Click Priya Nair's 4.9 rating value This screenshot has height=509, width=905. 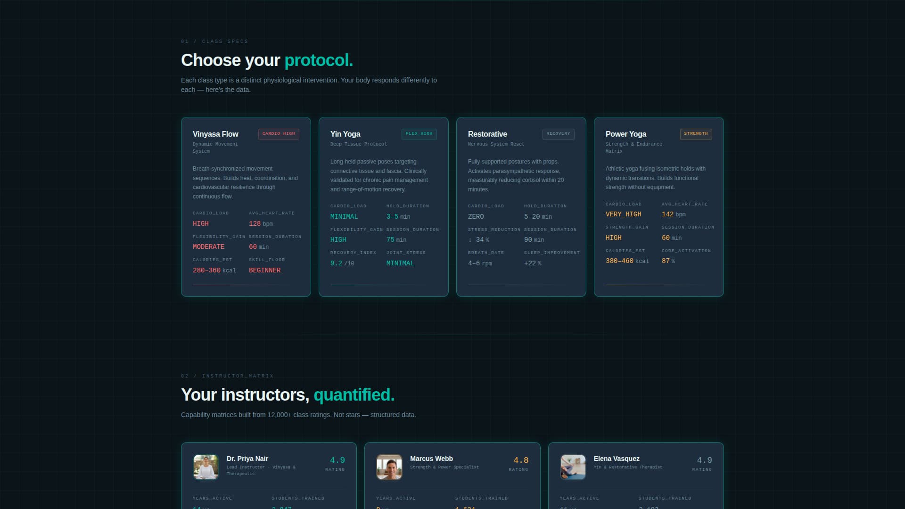tap(337, 460)
